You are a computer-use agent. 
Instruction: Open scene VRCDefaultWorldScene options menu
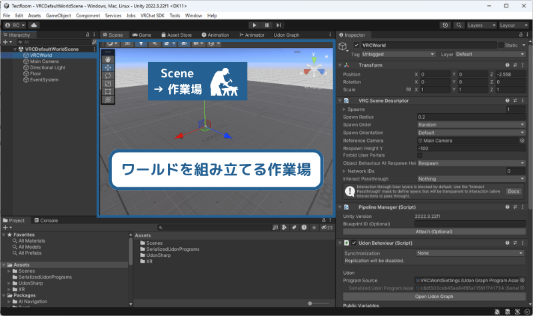coord(95,49)
